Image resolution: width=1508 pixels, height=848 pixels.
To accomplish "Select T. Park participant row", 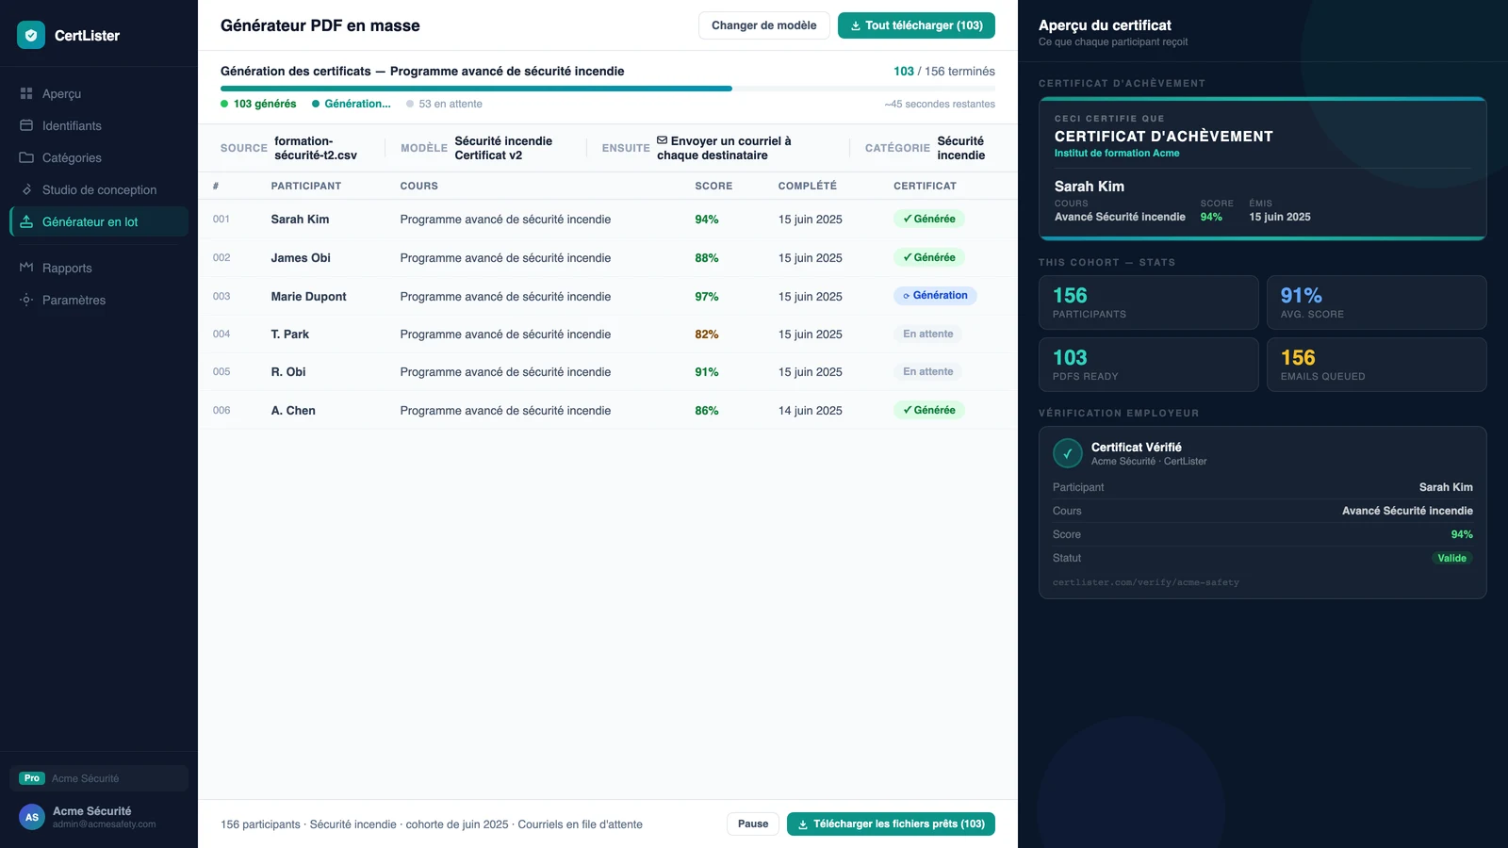I will pyautogui.click(x=608, y=334).
